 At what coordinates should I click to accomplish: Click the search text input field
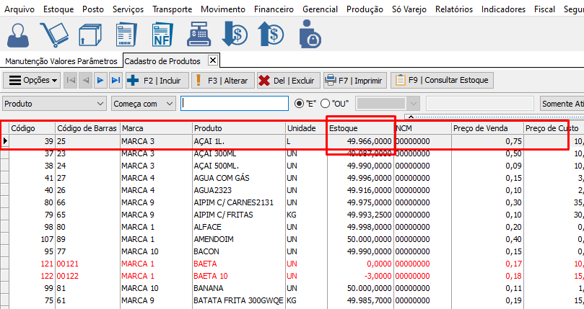233,104
